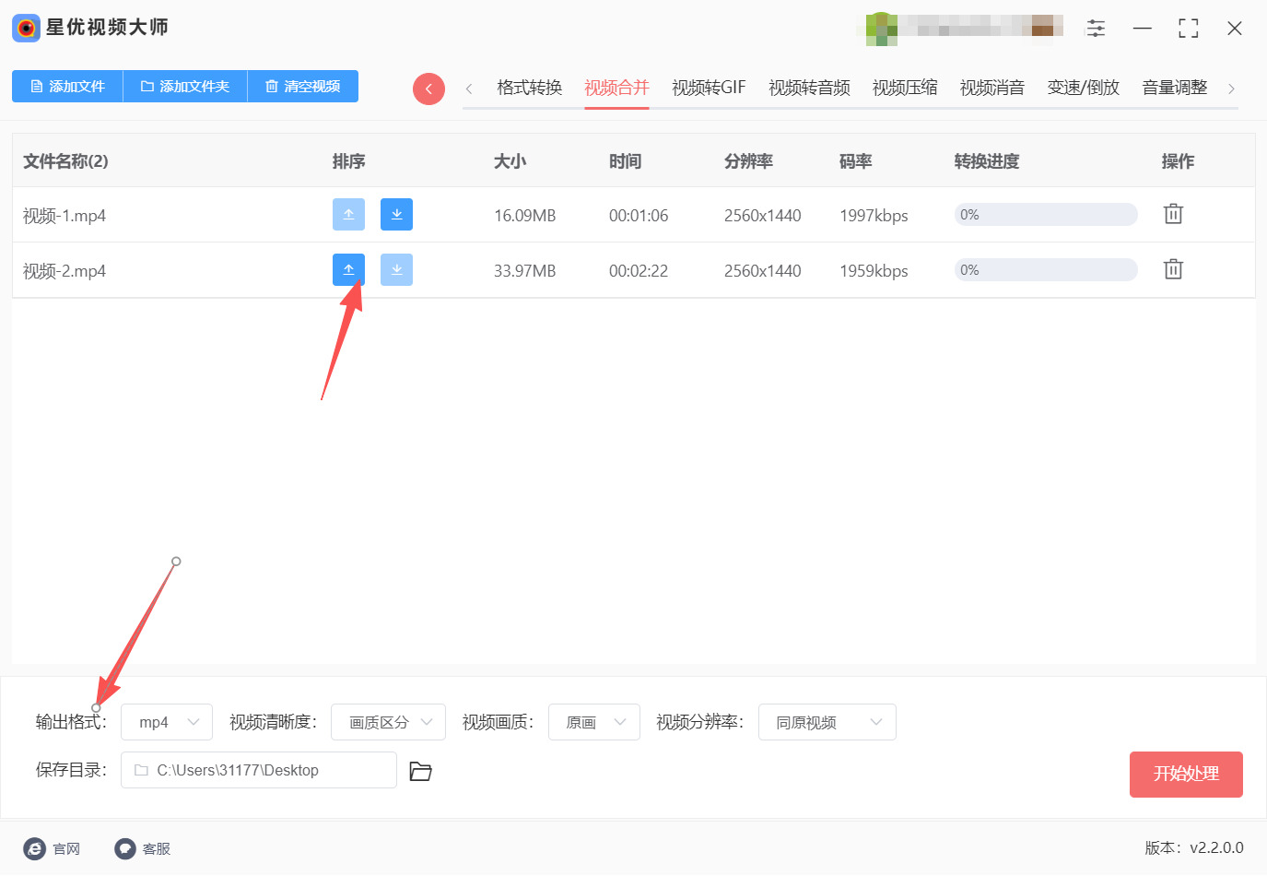Click the 码率 column header
1267x876 pixels.
pyautogui.click(x=856, y=161)
